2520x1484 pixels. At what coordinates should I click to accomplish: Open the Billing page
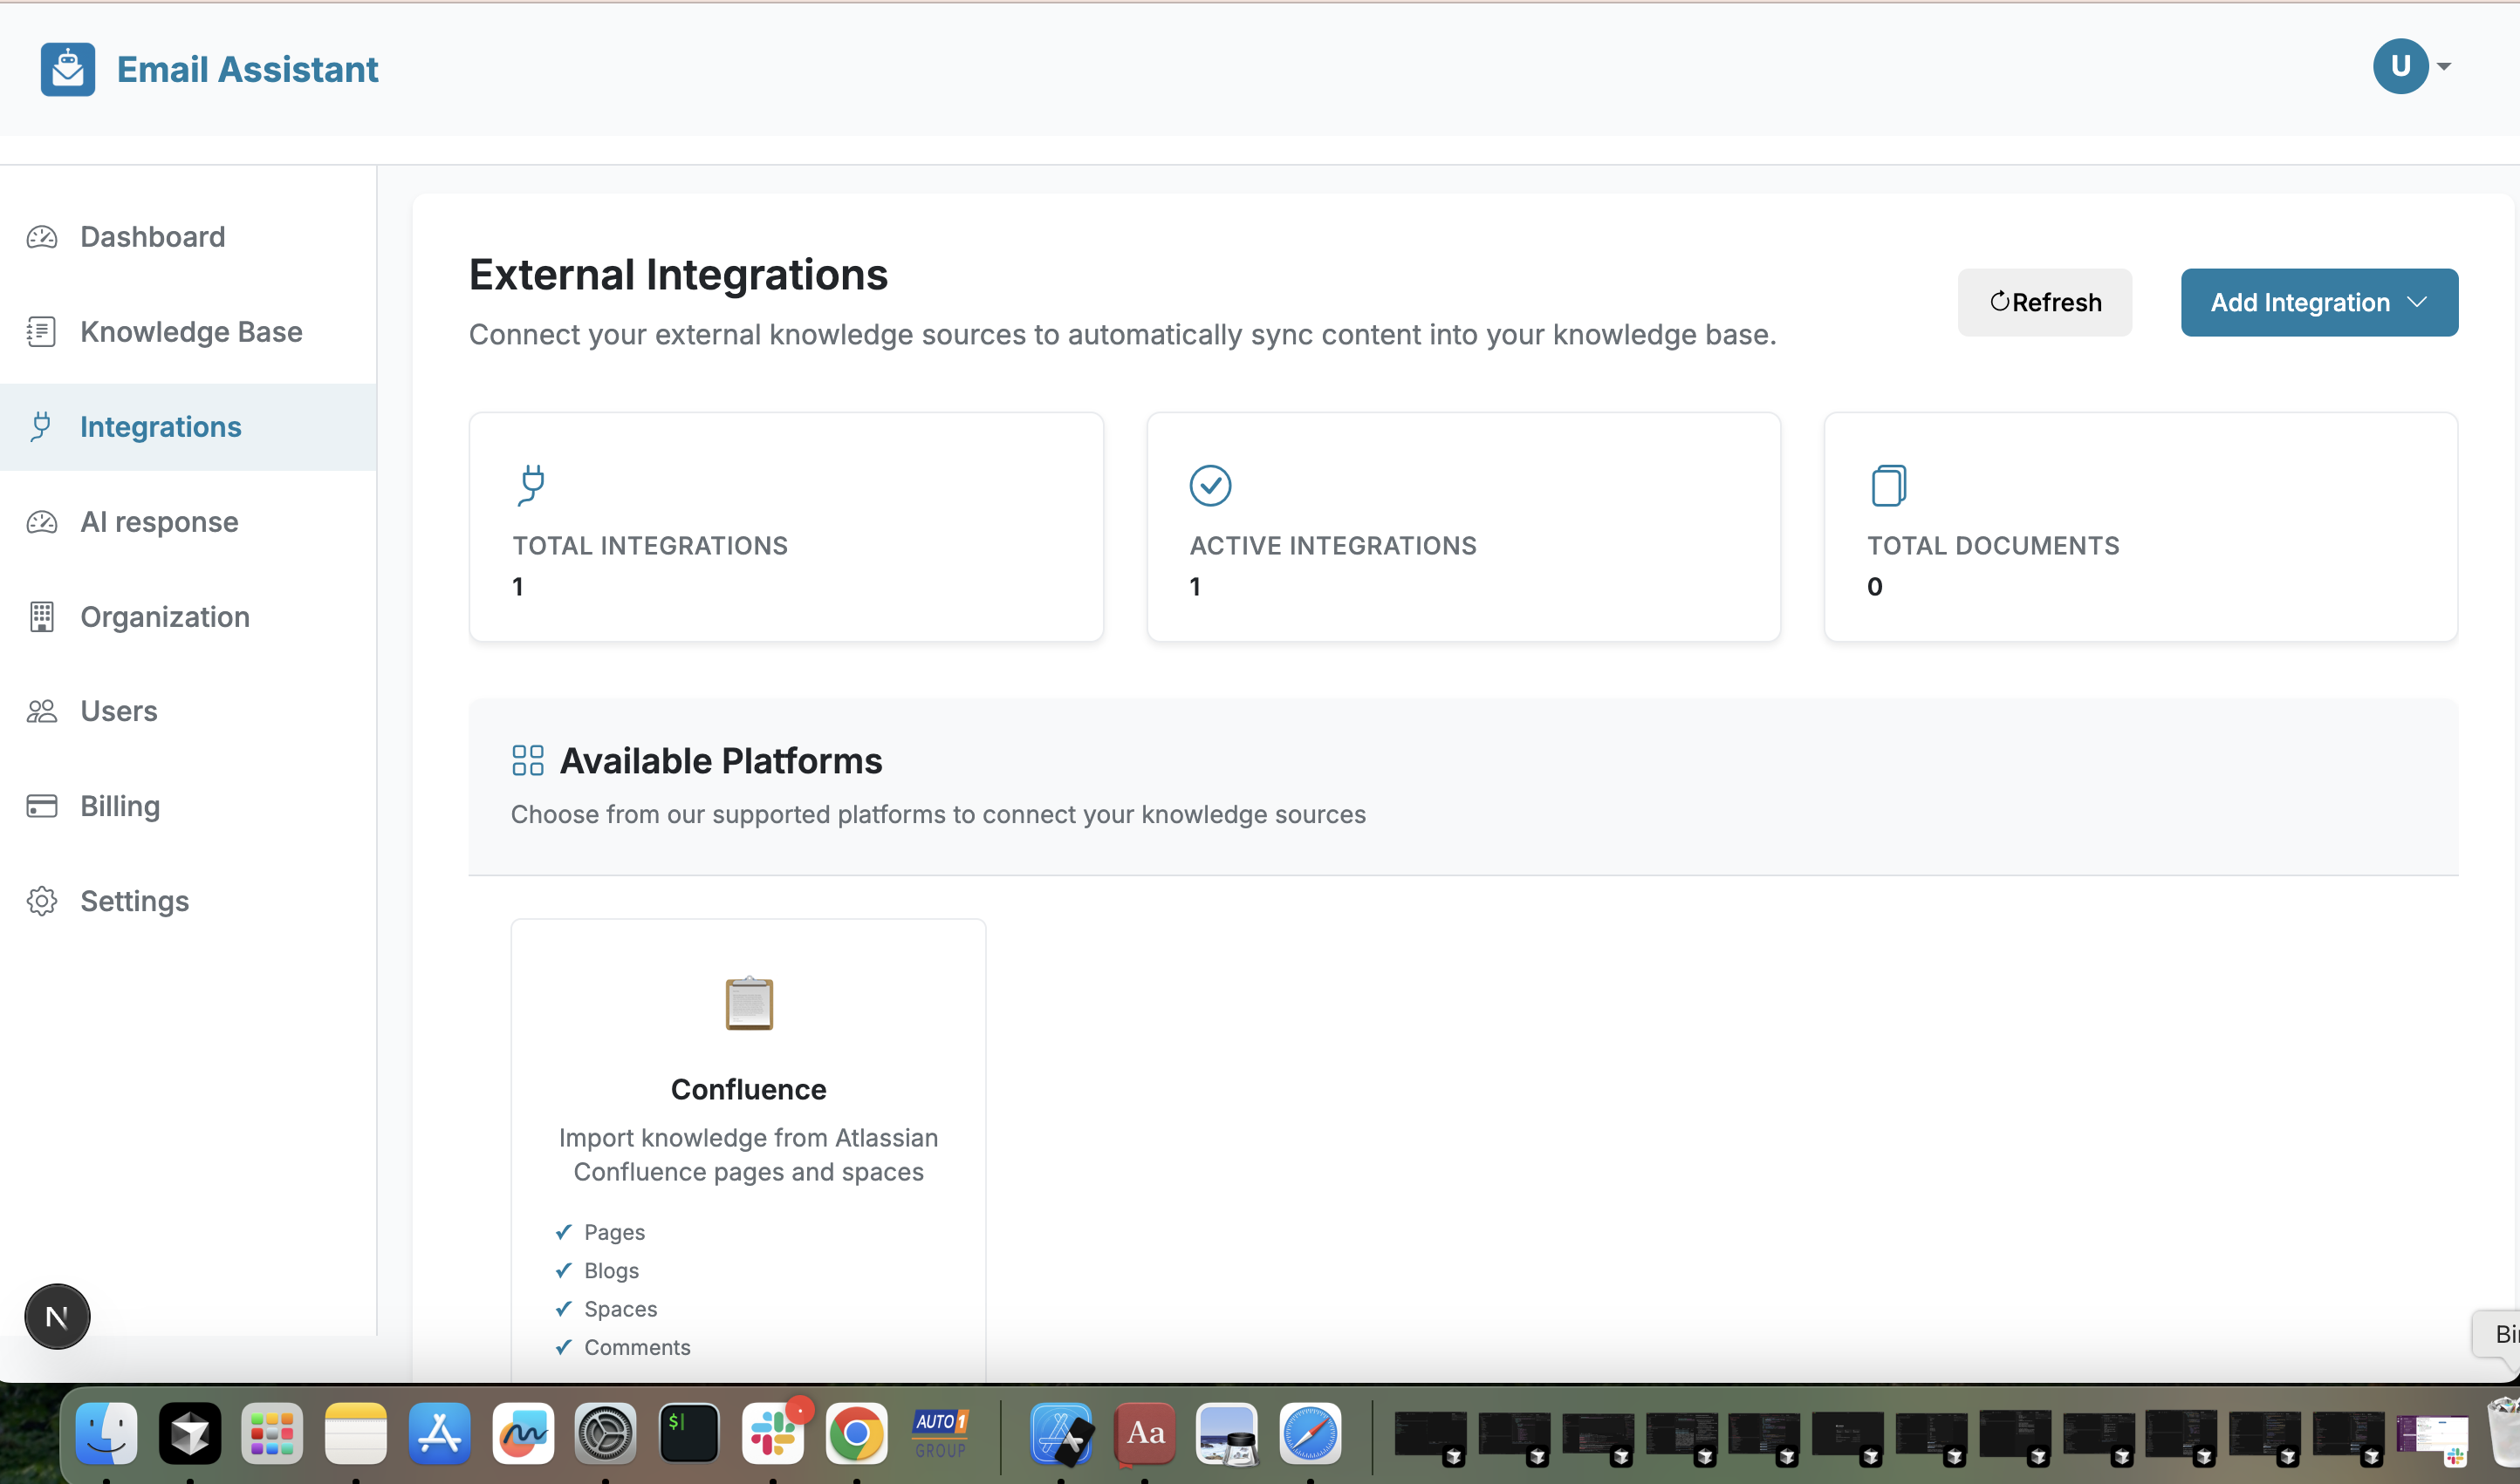coord(188,806)
